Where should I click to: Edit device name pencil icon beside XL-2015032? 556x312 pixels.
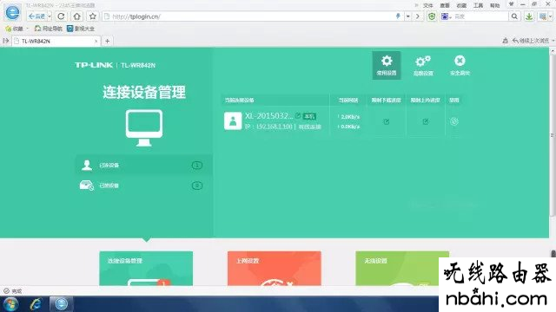298,115
